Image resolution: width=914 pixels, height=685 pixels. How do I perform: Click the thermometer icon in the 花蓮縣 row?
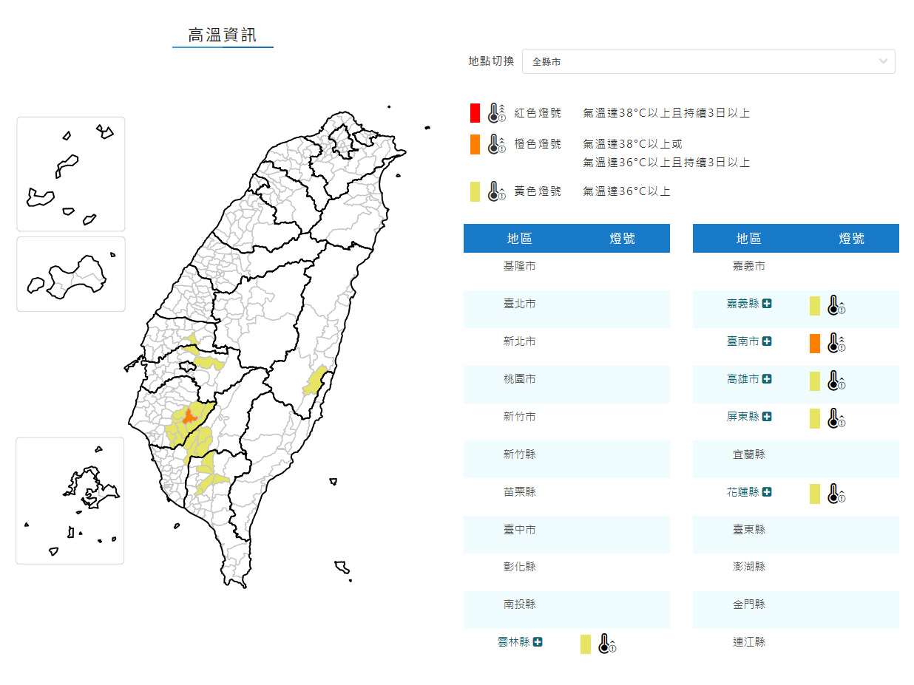[836, 494]
